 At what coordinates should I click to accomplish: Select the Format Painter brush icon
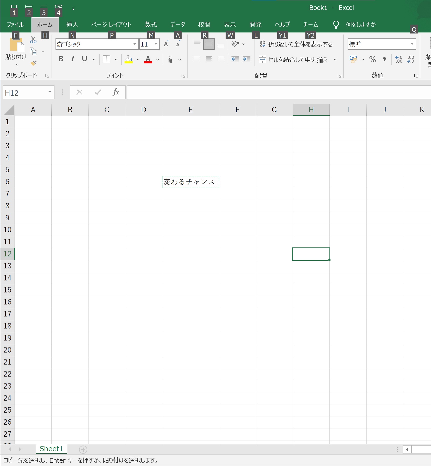pyautogui.click(x=33, y=63)
